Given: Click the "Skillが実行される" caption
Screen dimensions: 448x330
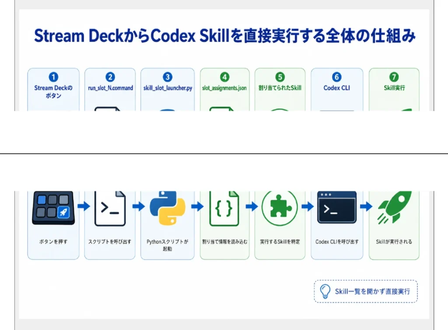Looking at the screenshot, I should [x=394, y=242].
